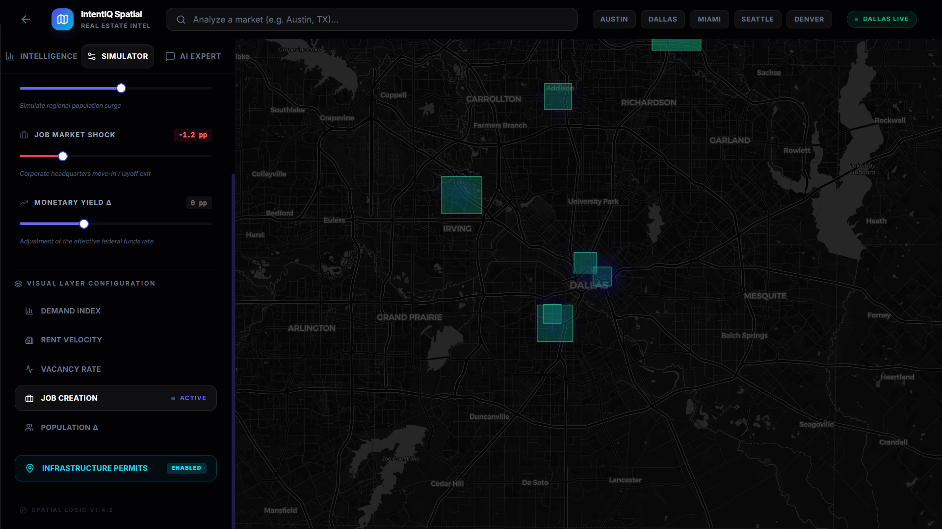942x529 pixels.
Task: Enable the Vacancy Rate layer
Action: tap(71, 369)
